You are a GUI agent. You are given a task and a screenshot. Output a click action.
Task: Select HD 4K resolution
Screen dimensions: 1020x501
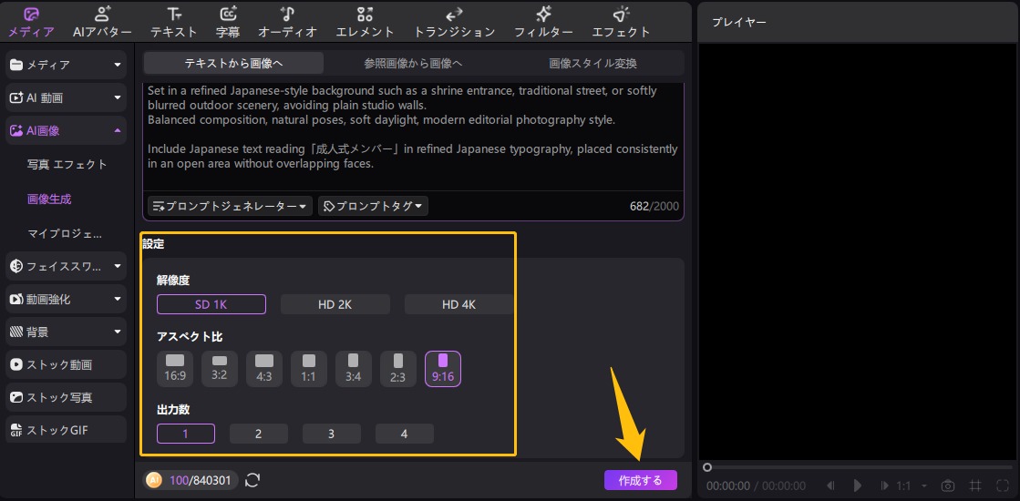point(458,304)
